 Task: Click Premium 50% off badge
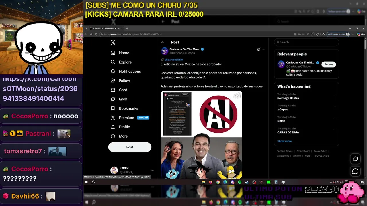[143, 118]
